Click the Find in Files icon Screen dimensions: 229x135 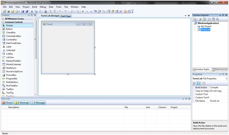coord(45,11)
